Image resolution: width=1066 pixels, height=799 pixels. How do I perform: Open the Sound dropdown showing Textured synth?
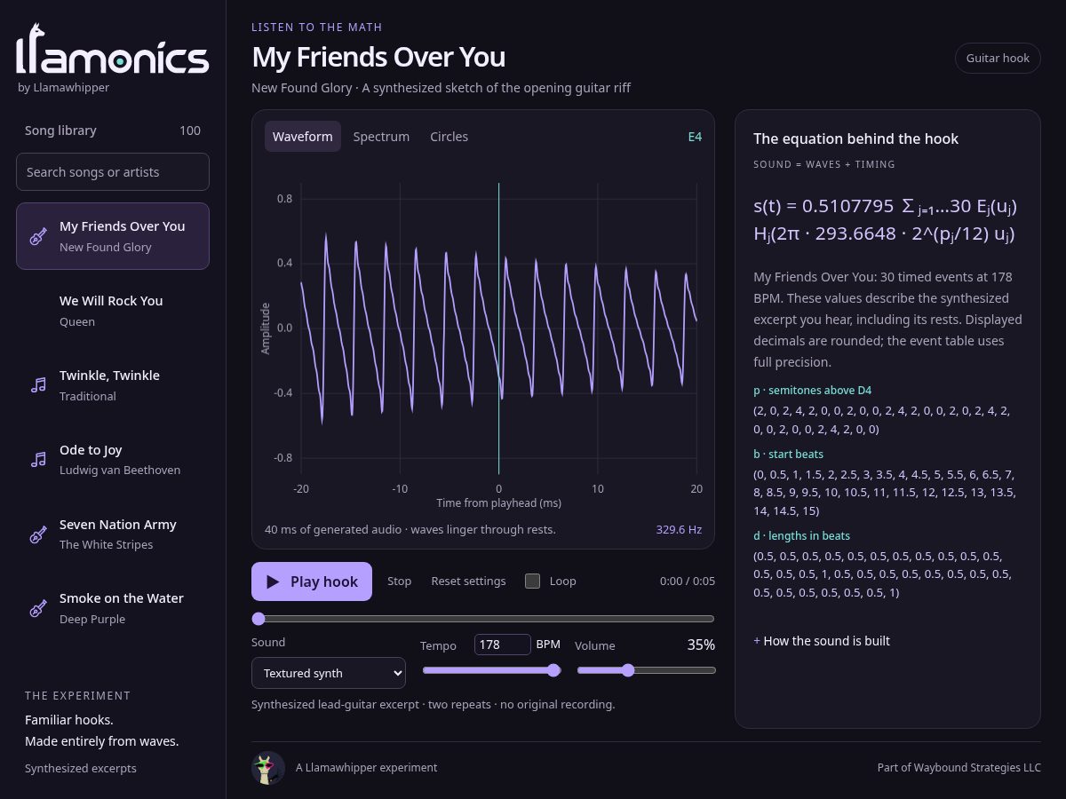tap(329, 673)
